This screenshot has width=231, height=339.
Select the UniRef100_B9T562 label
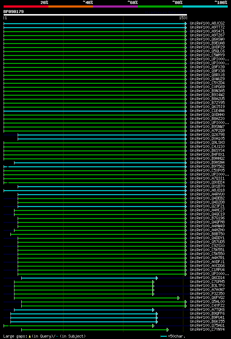tap(207, 167)
